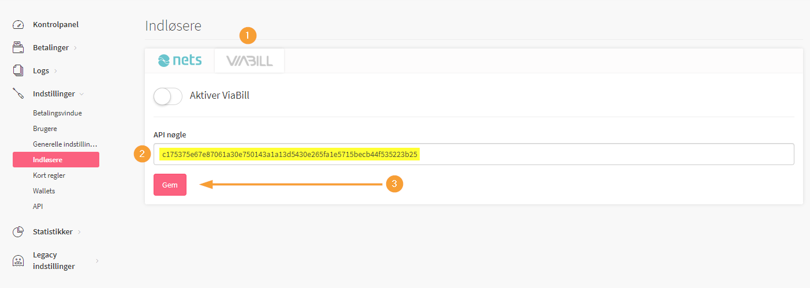This screenshot has height=288, width=810.
Task: Click the API nøgle input field
Action: click(x=474, y=154)
